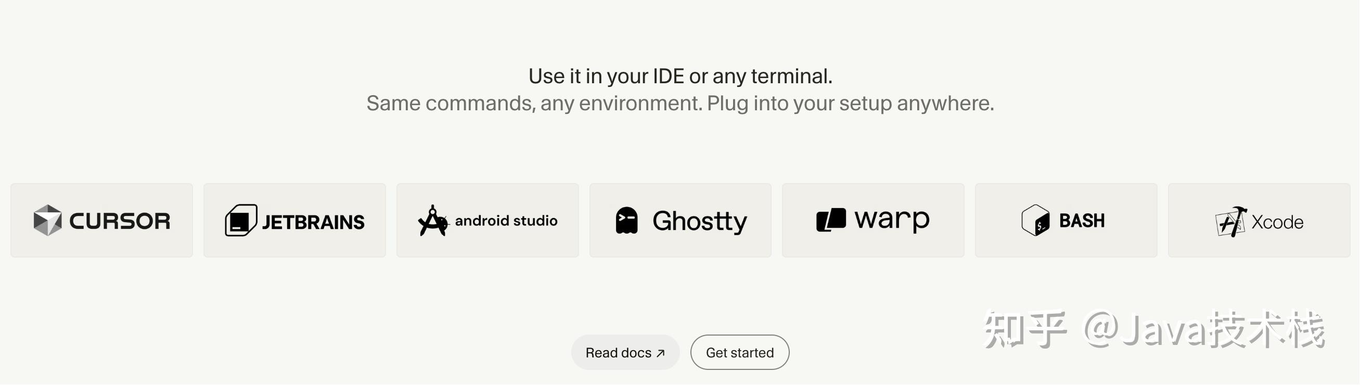The height and width of the screenshot is (385, 1360).
Task: Click the BASH label text
Action: point(1082,220)
